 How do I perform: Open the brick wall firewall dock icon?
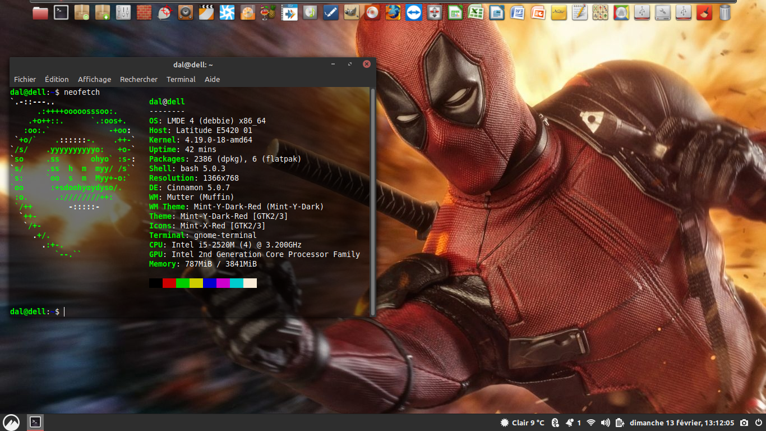pos(144,12)
